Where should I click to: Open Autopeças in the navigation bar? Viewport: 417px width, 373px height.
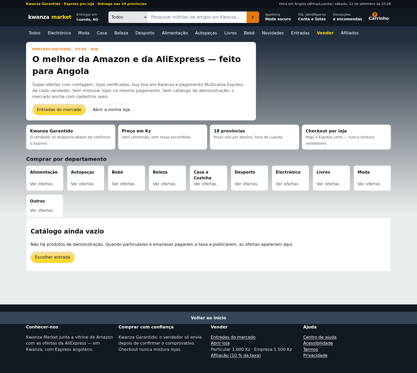[x=206, y=33]
